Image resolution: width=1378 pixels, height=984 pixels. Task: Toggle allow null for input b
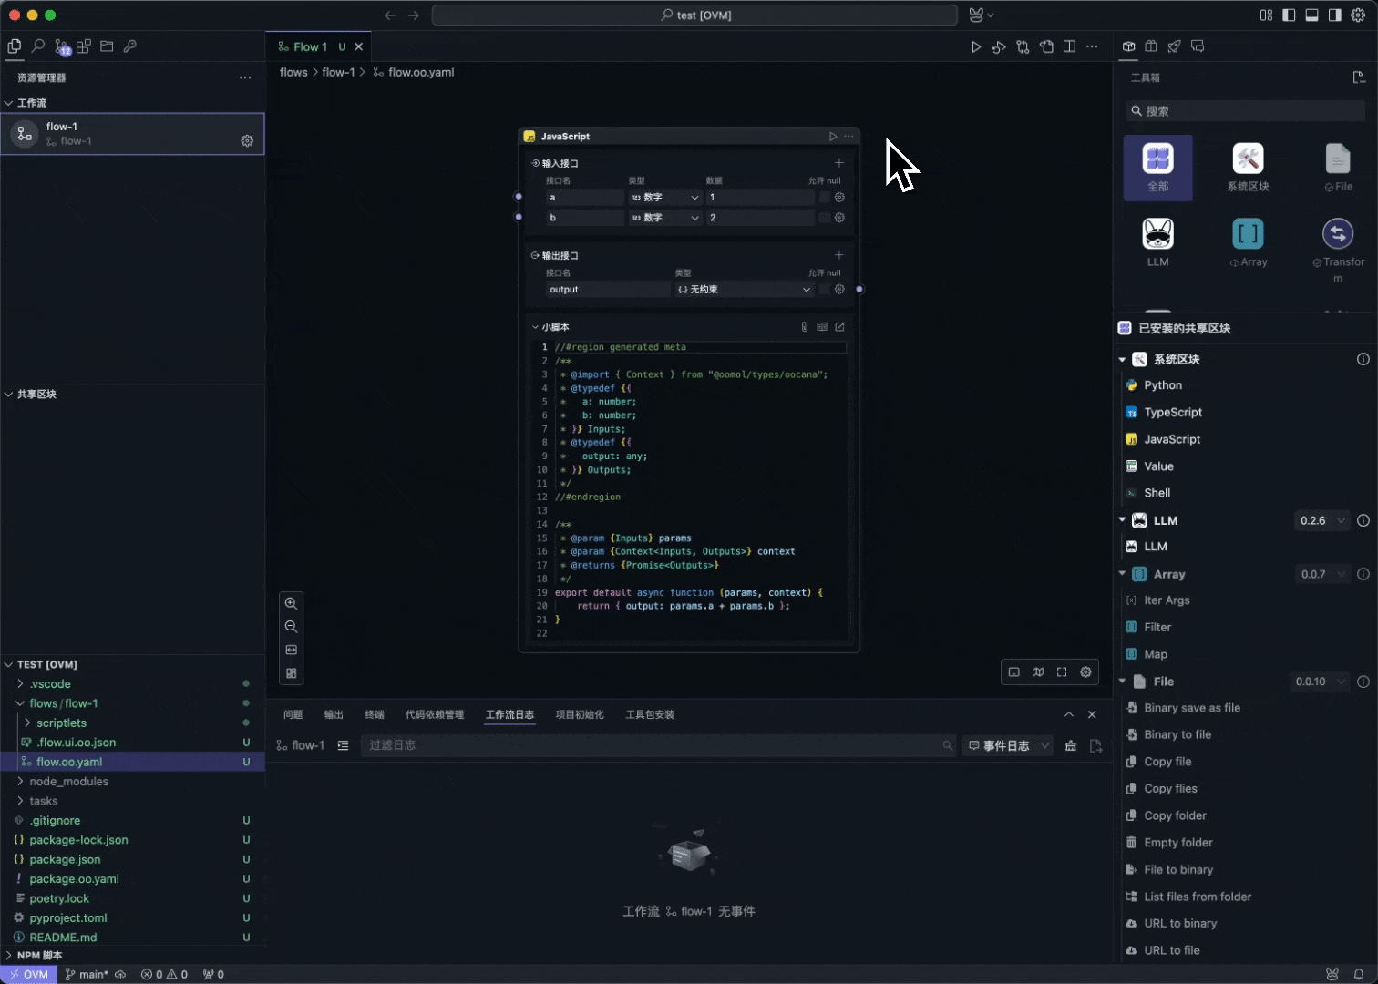824,218
